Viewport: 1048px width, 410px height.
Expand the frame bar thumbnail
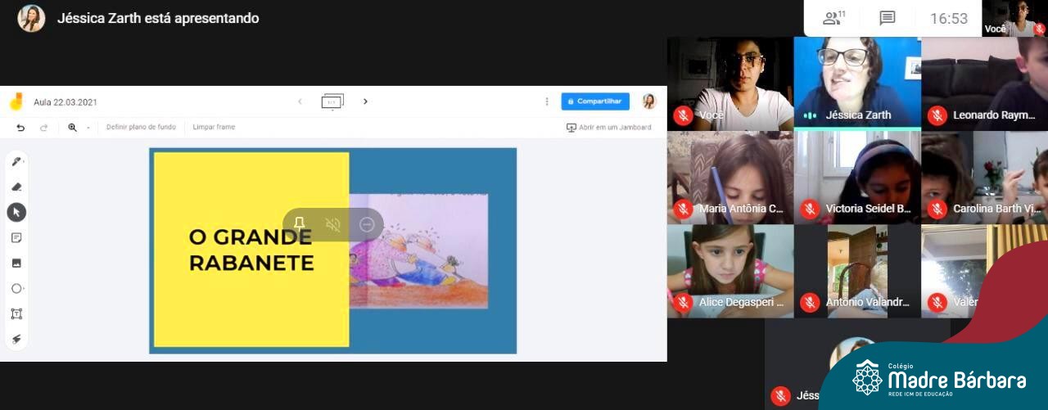tap(332, 101)
